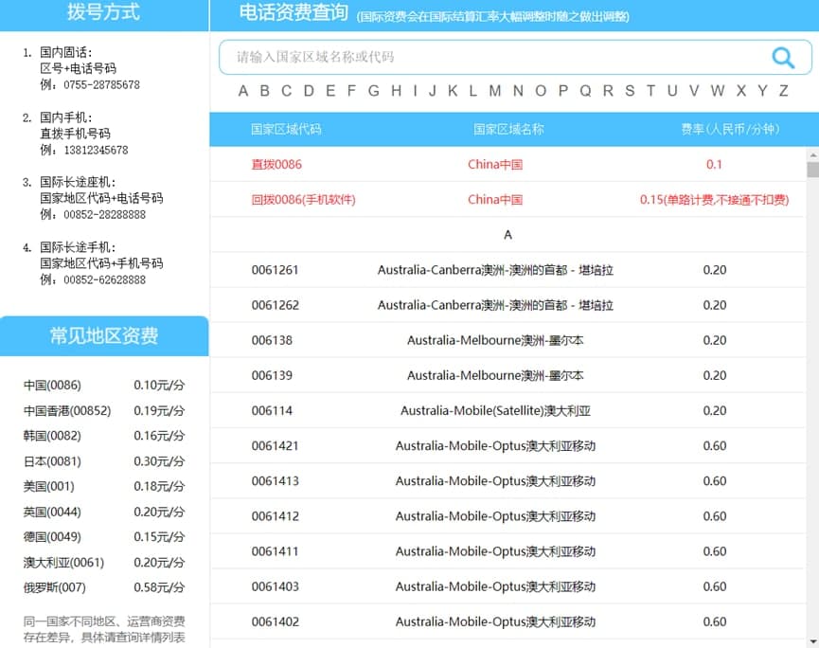Select letter Z in alphabet bar
This screenshot has width=819, height=648.
pyautogui.click(x=783, y=91)
